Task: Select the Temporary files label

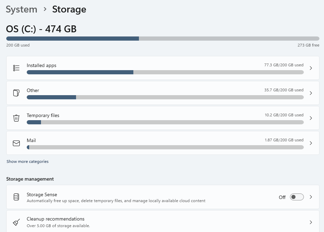Action: (43, 115)
